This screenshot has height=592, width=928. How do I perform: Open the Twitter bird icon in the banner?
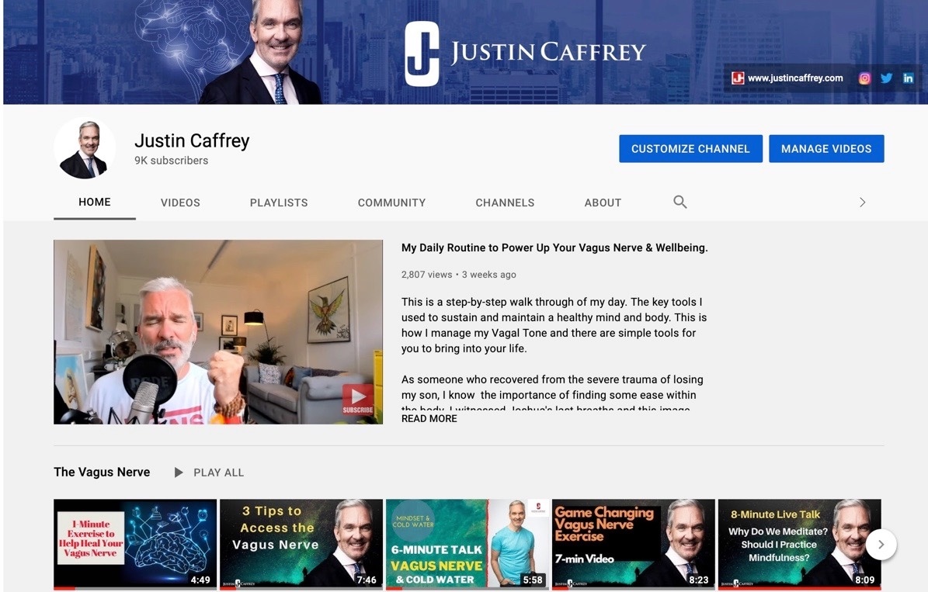[886, 78]
